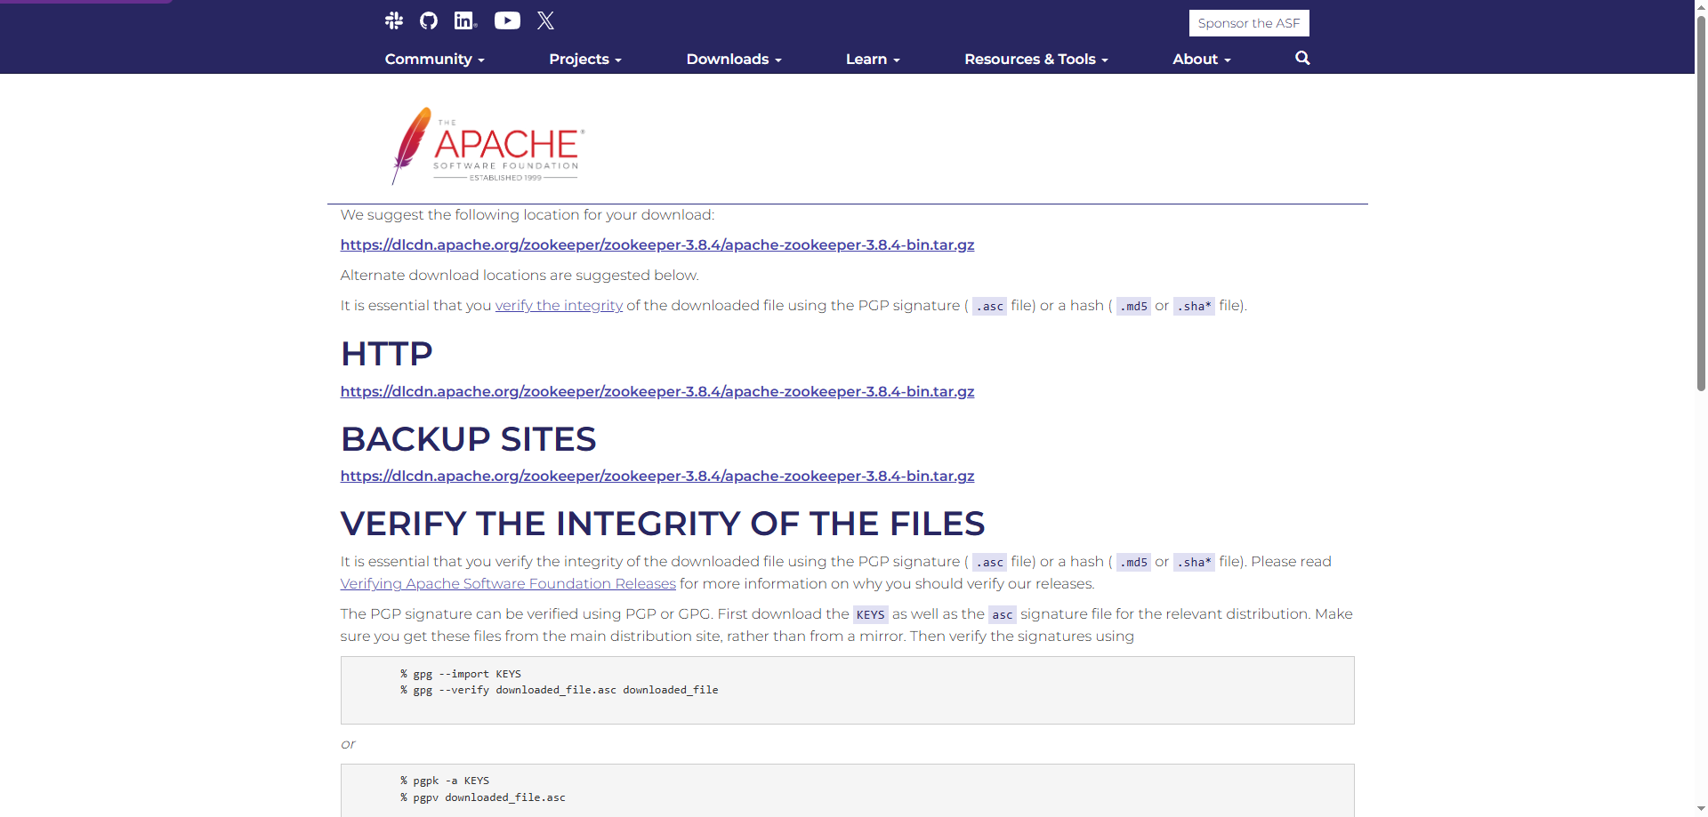1708x817 pixels.
Task: Expand the Projects dropdown menu
Action: (x=584, y=59)
